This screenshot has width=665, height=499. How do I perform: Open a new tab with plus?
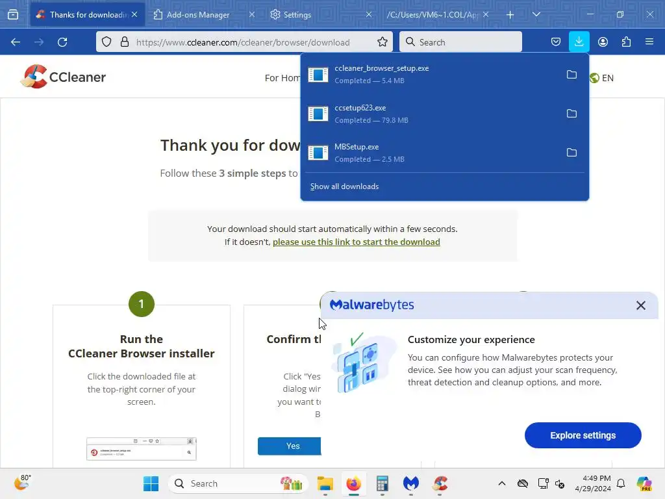click(x=510, y=15)
